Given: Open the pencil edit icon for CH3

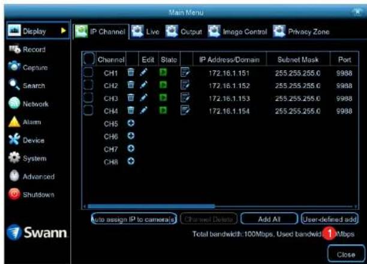Looking at the screenshot, I should 143,97.
